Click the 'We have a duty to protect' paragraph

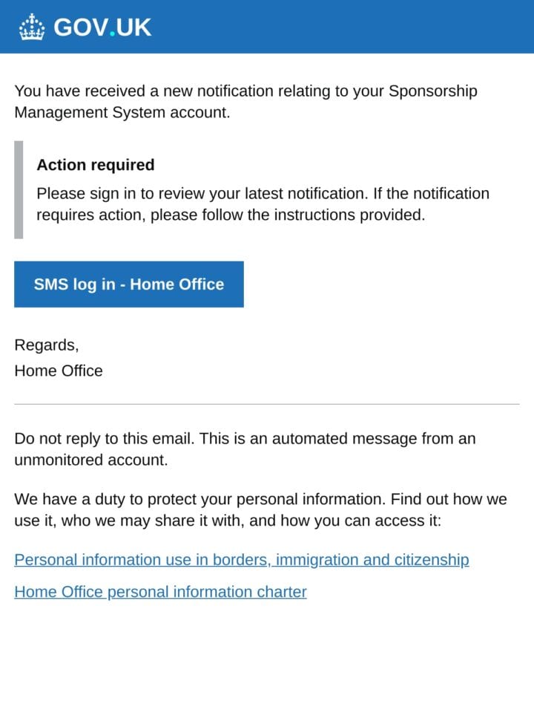tap(260, 509)
